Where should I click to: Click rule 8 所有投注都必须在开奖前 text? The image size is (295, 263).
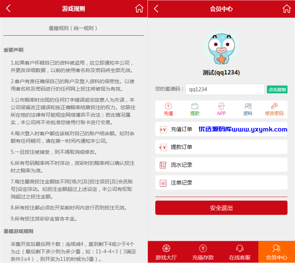coord(69,208)
